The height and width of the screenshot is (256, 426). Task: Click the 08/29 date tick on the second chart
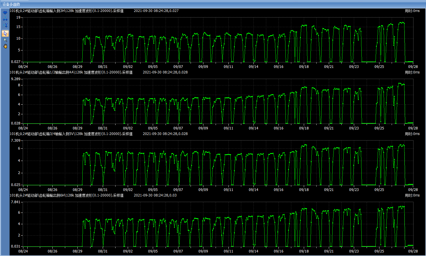[x=77, y=128]
